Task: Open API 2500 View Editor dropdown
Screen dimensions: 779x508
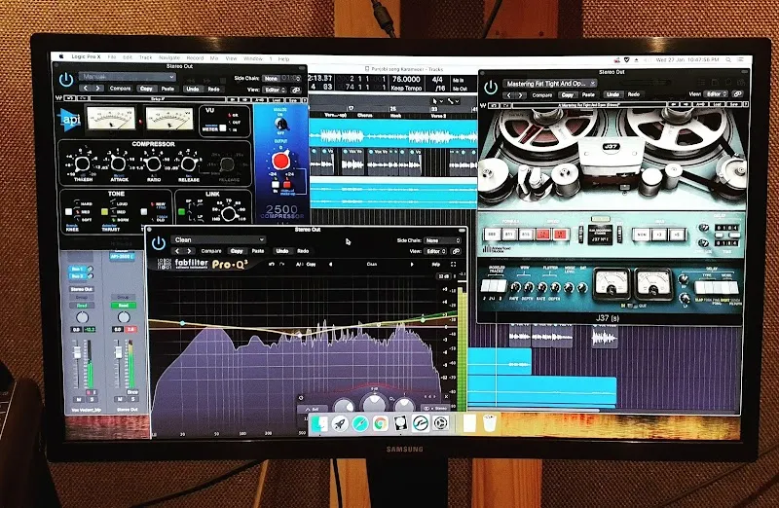Action: pyautogui.click(x=276, y=90)
